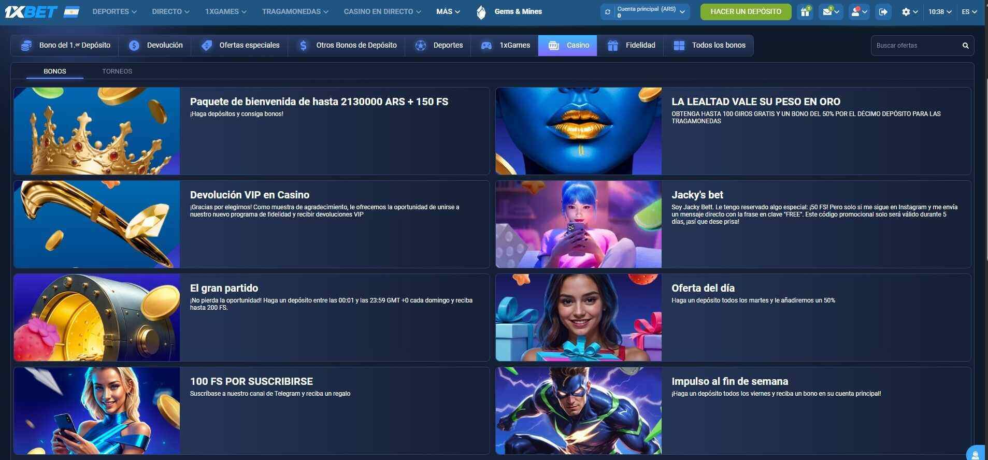Select the Devolución category
988x460 pixels.
pos(155,46)
